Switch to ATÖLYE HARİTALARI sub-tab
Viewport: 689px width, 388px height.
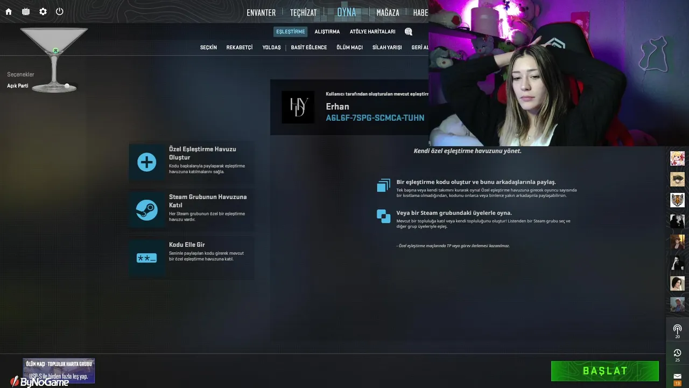coord(372,32)
